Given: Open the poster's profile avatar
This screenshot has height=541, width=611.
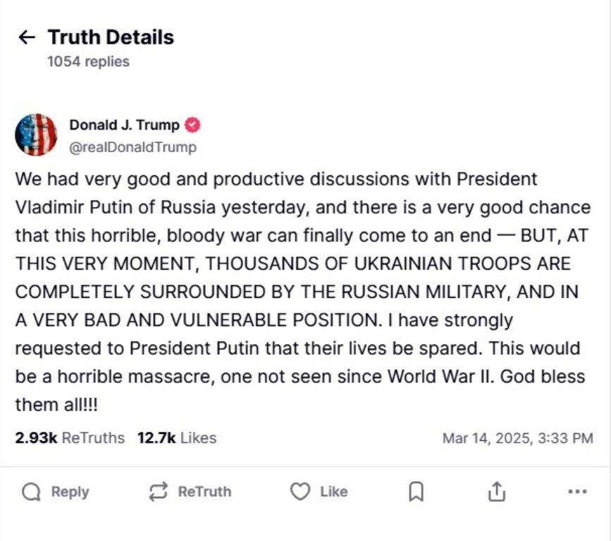Looking at the screenshot, I should pyautogui.click(x=36, y=134).
